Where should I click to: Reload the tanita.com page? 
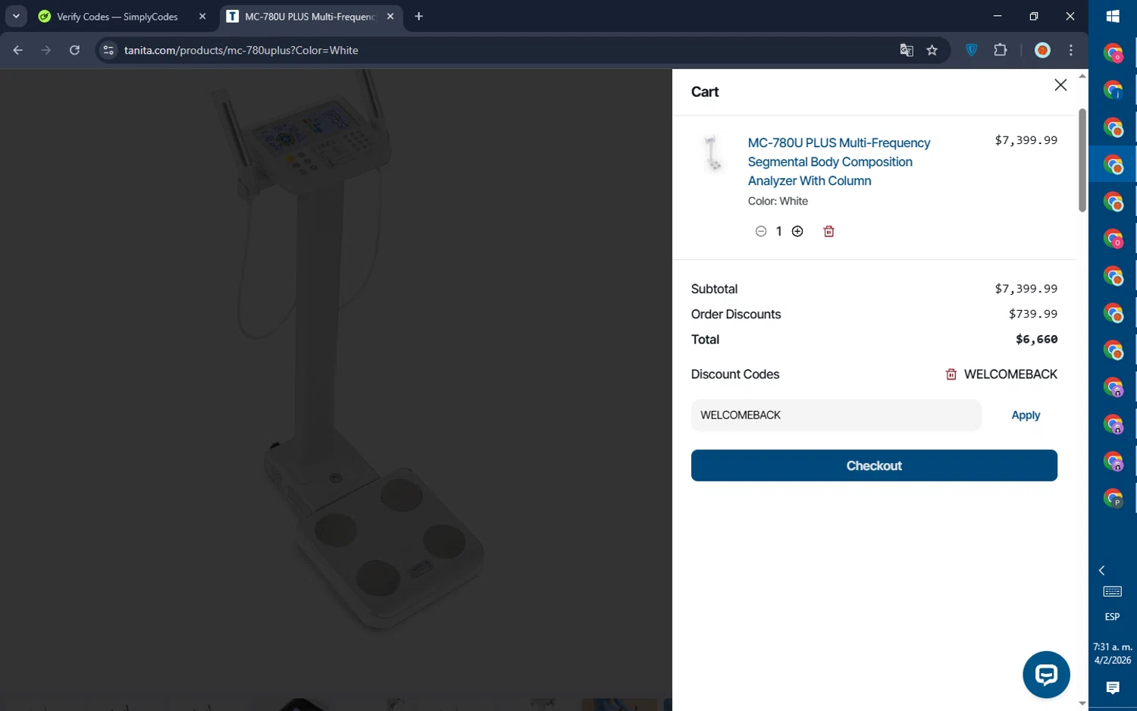74,50
